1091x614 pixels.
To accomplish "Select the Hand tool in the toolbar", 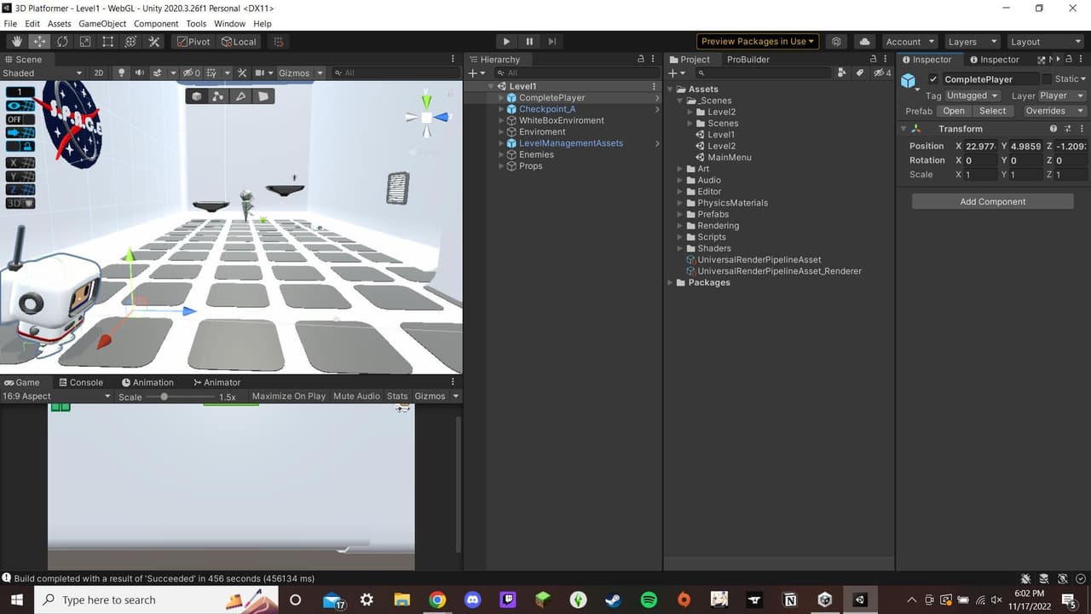I will [x=17, y=41].
